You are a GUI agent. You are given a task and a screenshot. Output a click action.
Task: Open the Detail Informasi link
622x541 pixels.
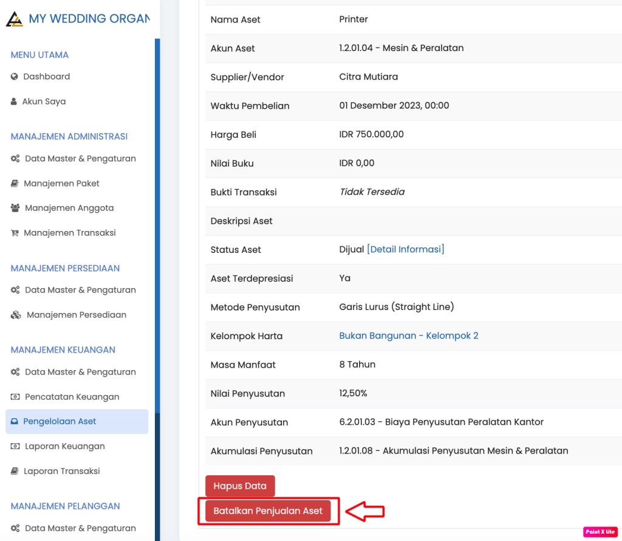click(405, 249)
